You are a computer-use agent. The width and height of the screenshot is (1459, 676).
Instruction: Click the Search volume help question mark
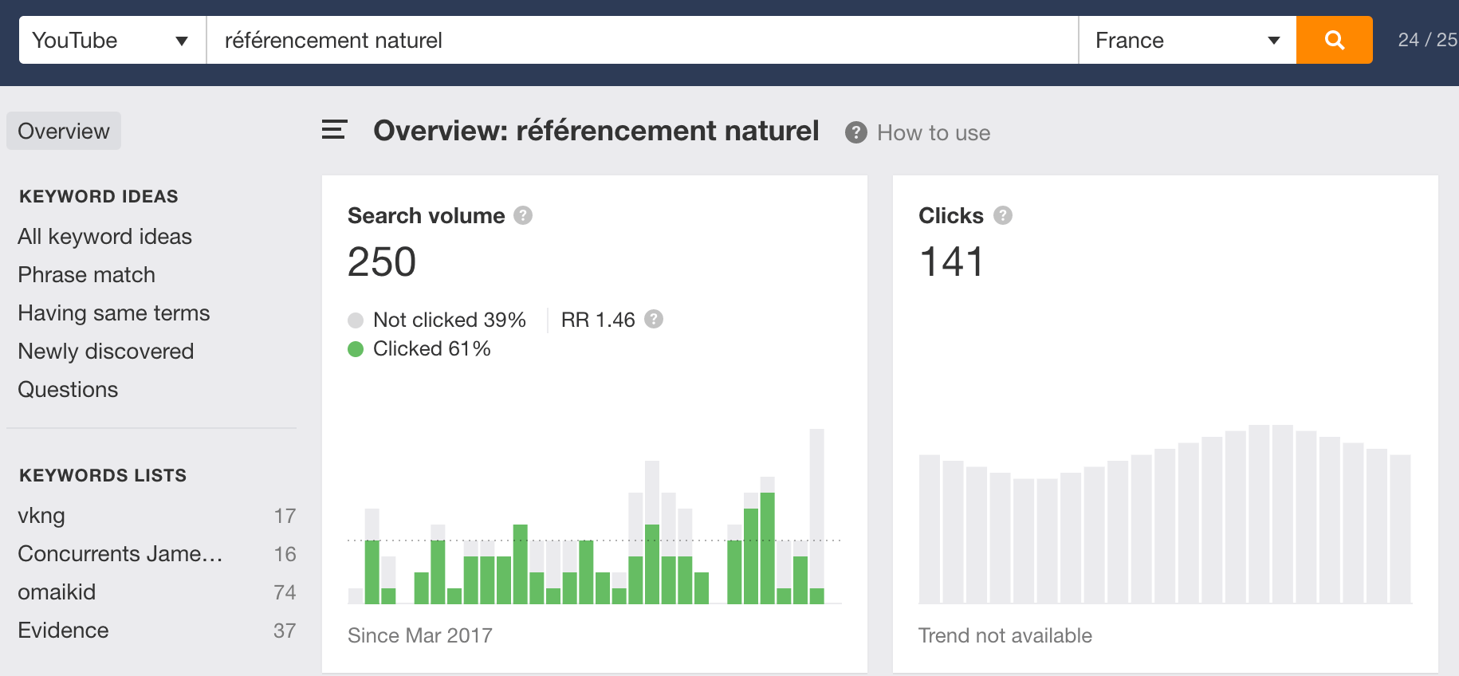(x=523, y=215)
